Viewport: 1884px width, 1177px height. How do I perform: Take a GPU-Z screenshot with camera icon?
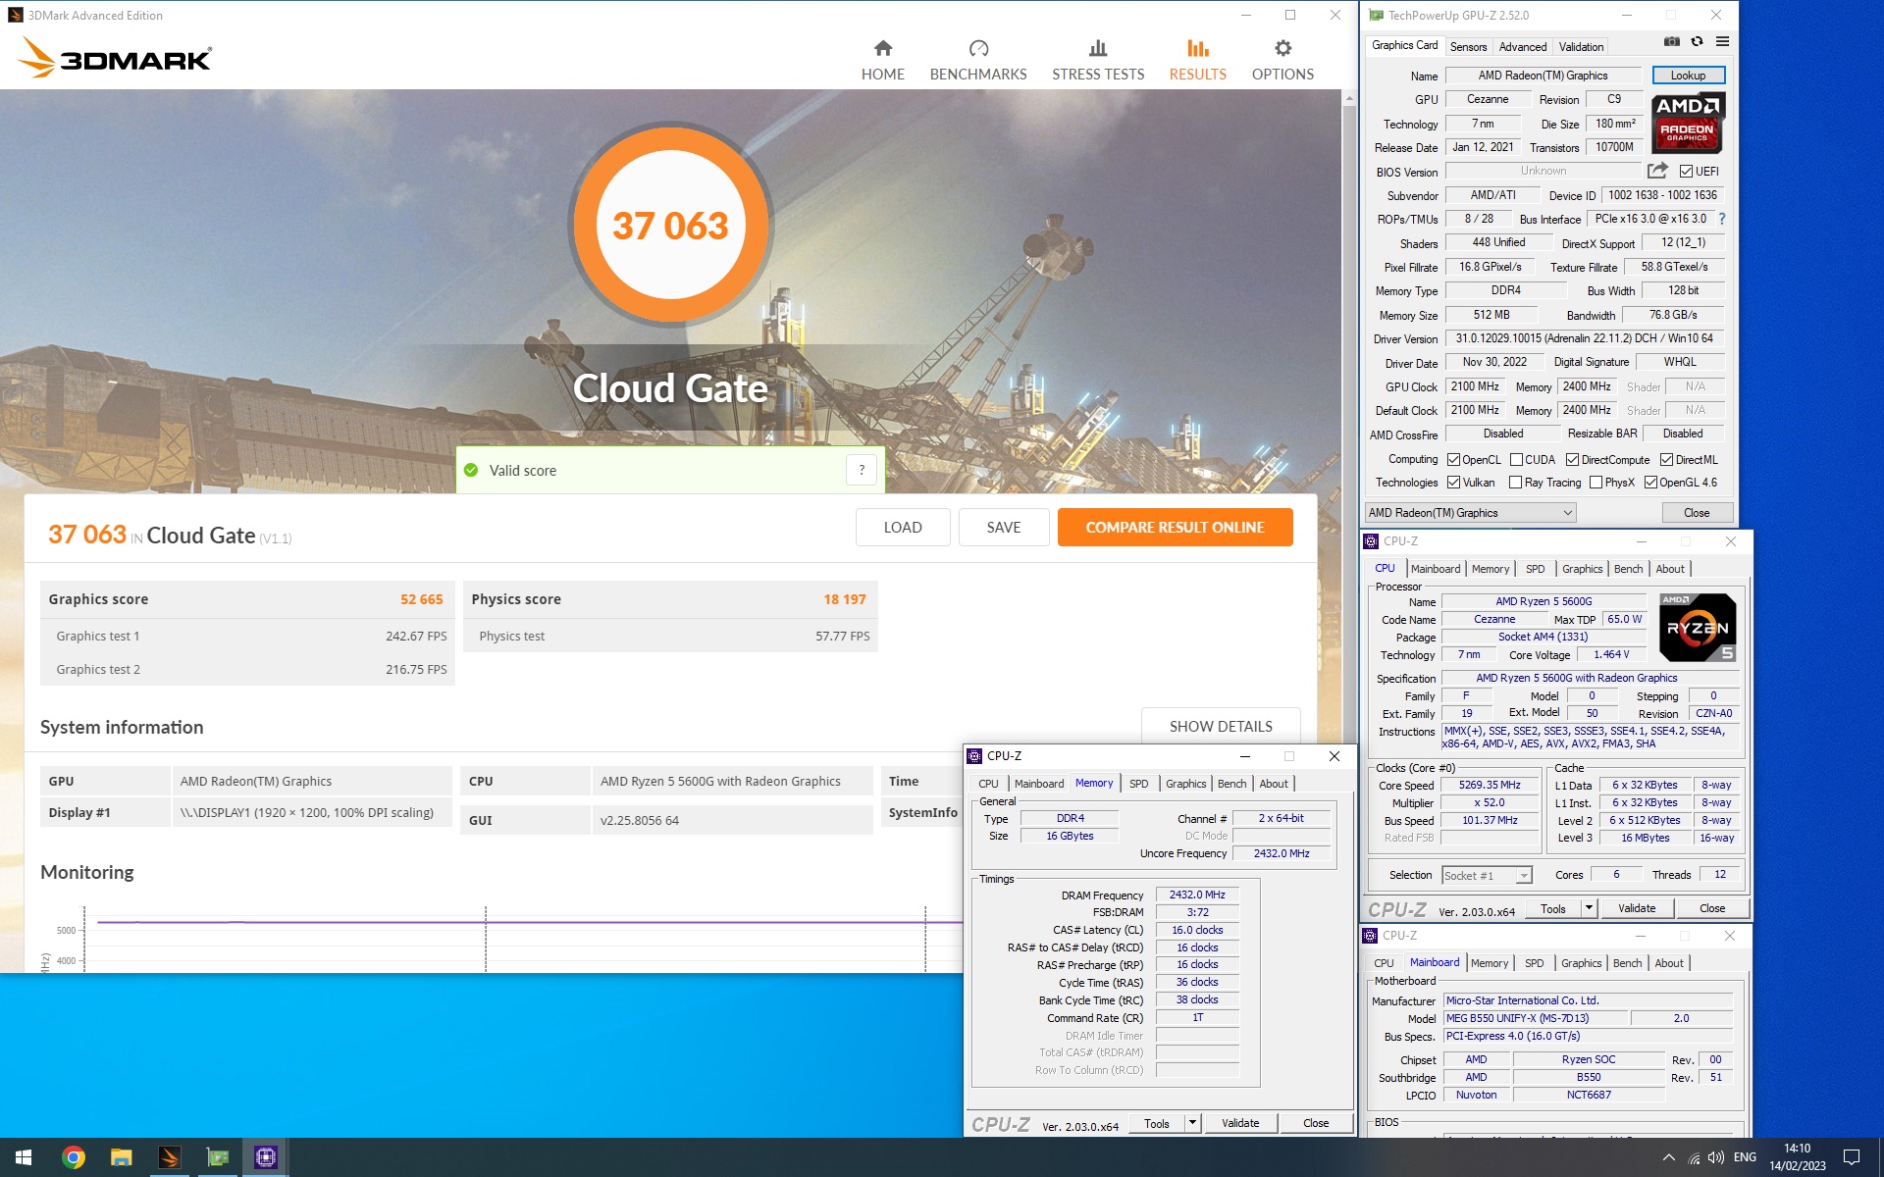[1671, 42]
